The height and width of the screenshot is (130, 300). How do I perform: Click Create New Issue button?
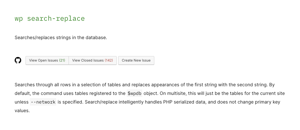click(136, 60)
